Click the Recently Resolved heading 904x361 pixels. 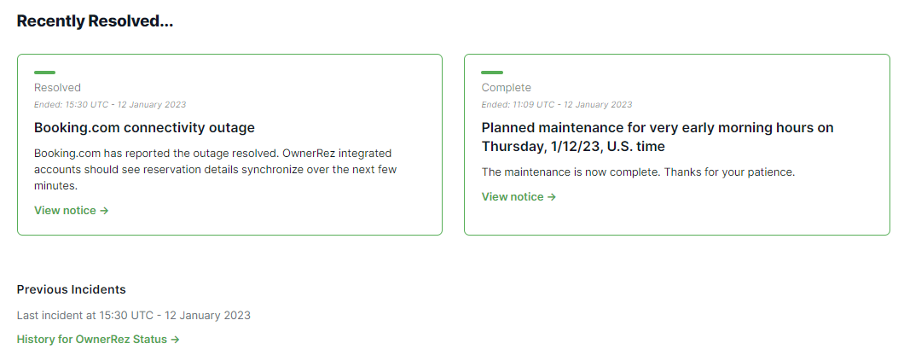coord(95,21)
